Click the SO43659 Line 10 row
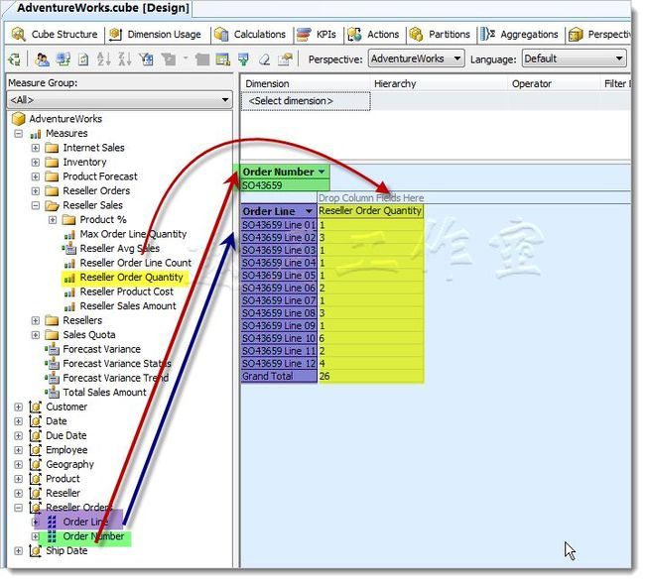 (x=279, y=338)
